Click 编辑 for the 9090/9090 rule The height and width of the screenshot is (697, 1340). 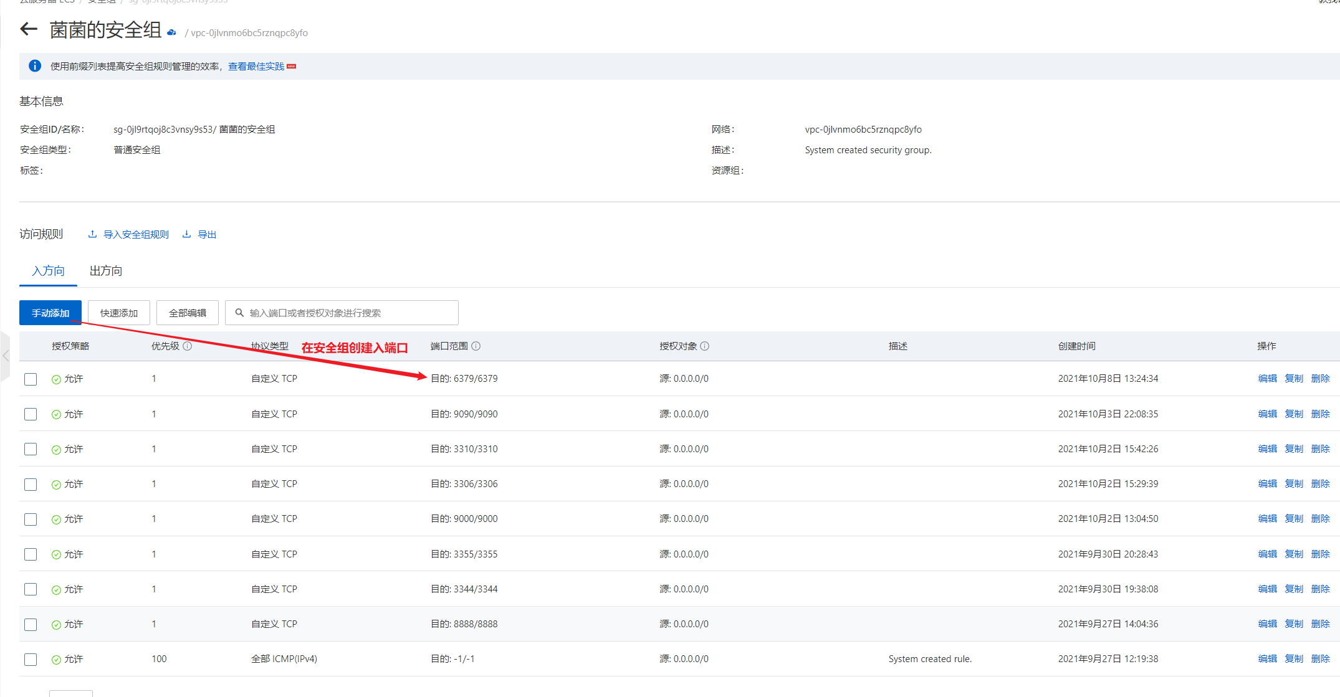point(1267,414)
